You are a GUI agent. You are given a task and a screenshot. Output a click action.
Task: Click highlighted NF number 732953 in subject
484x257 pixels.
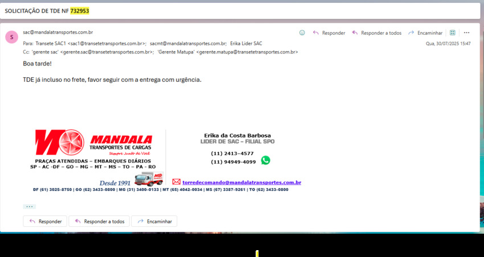tap(80, 11)
